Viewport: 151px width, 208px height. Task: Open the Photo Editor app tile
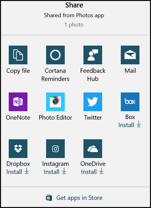(55, 102)
